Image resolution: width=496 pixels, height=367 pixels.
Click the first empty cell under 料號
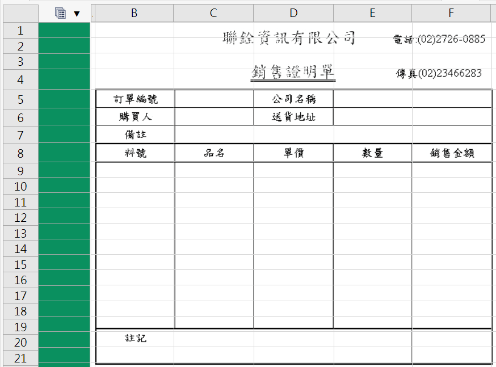(x=135, y=170)
